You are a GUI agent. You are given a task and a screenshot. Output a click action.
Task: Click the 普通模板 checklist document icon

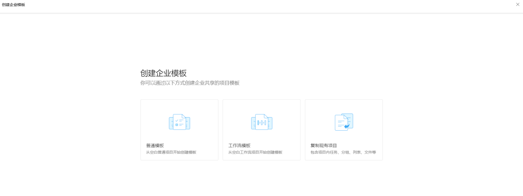(x=179, y=122)
